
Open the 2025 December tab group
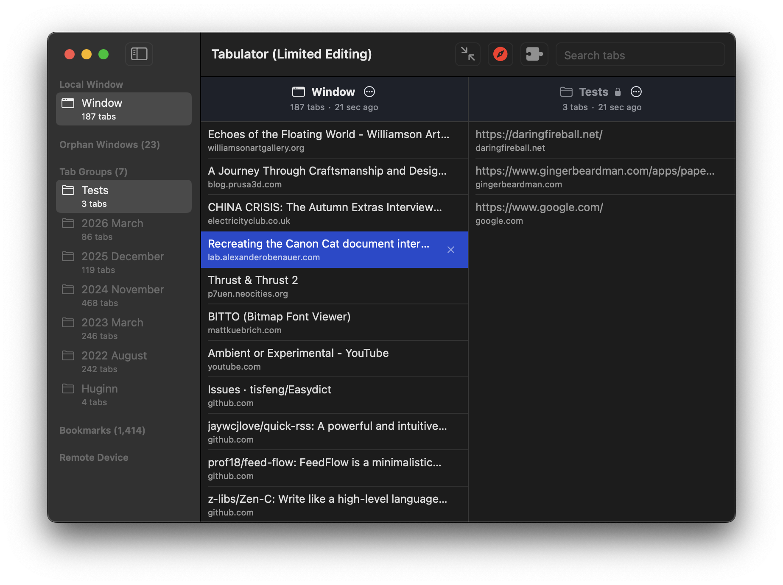point(124,262)
